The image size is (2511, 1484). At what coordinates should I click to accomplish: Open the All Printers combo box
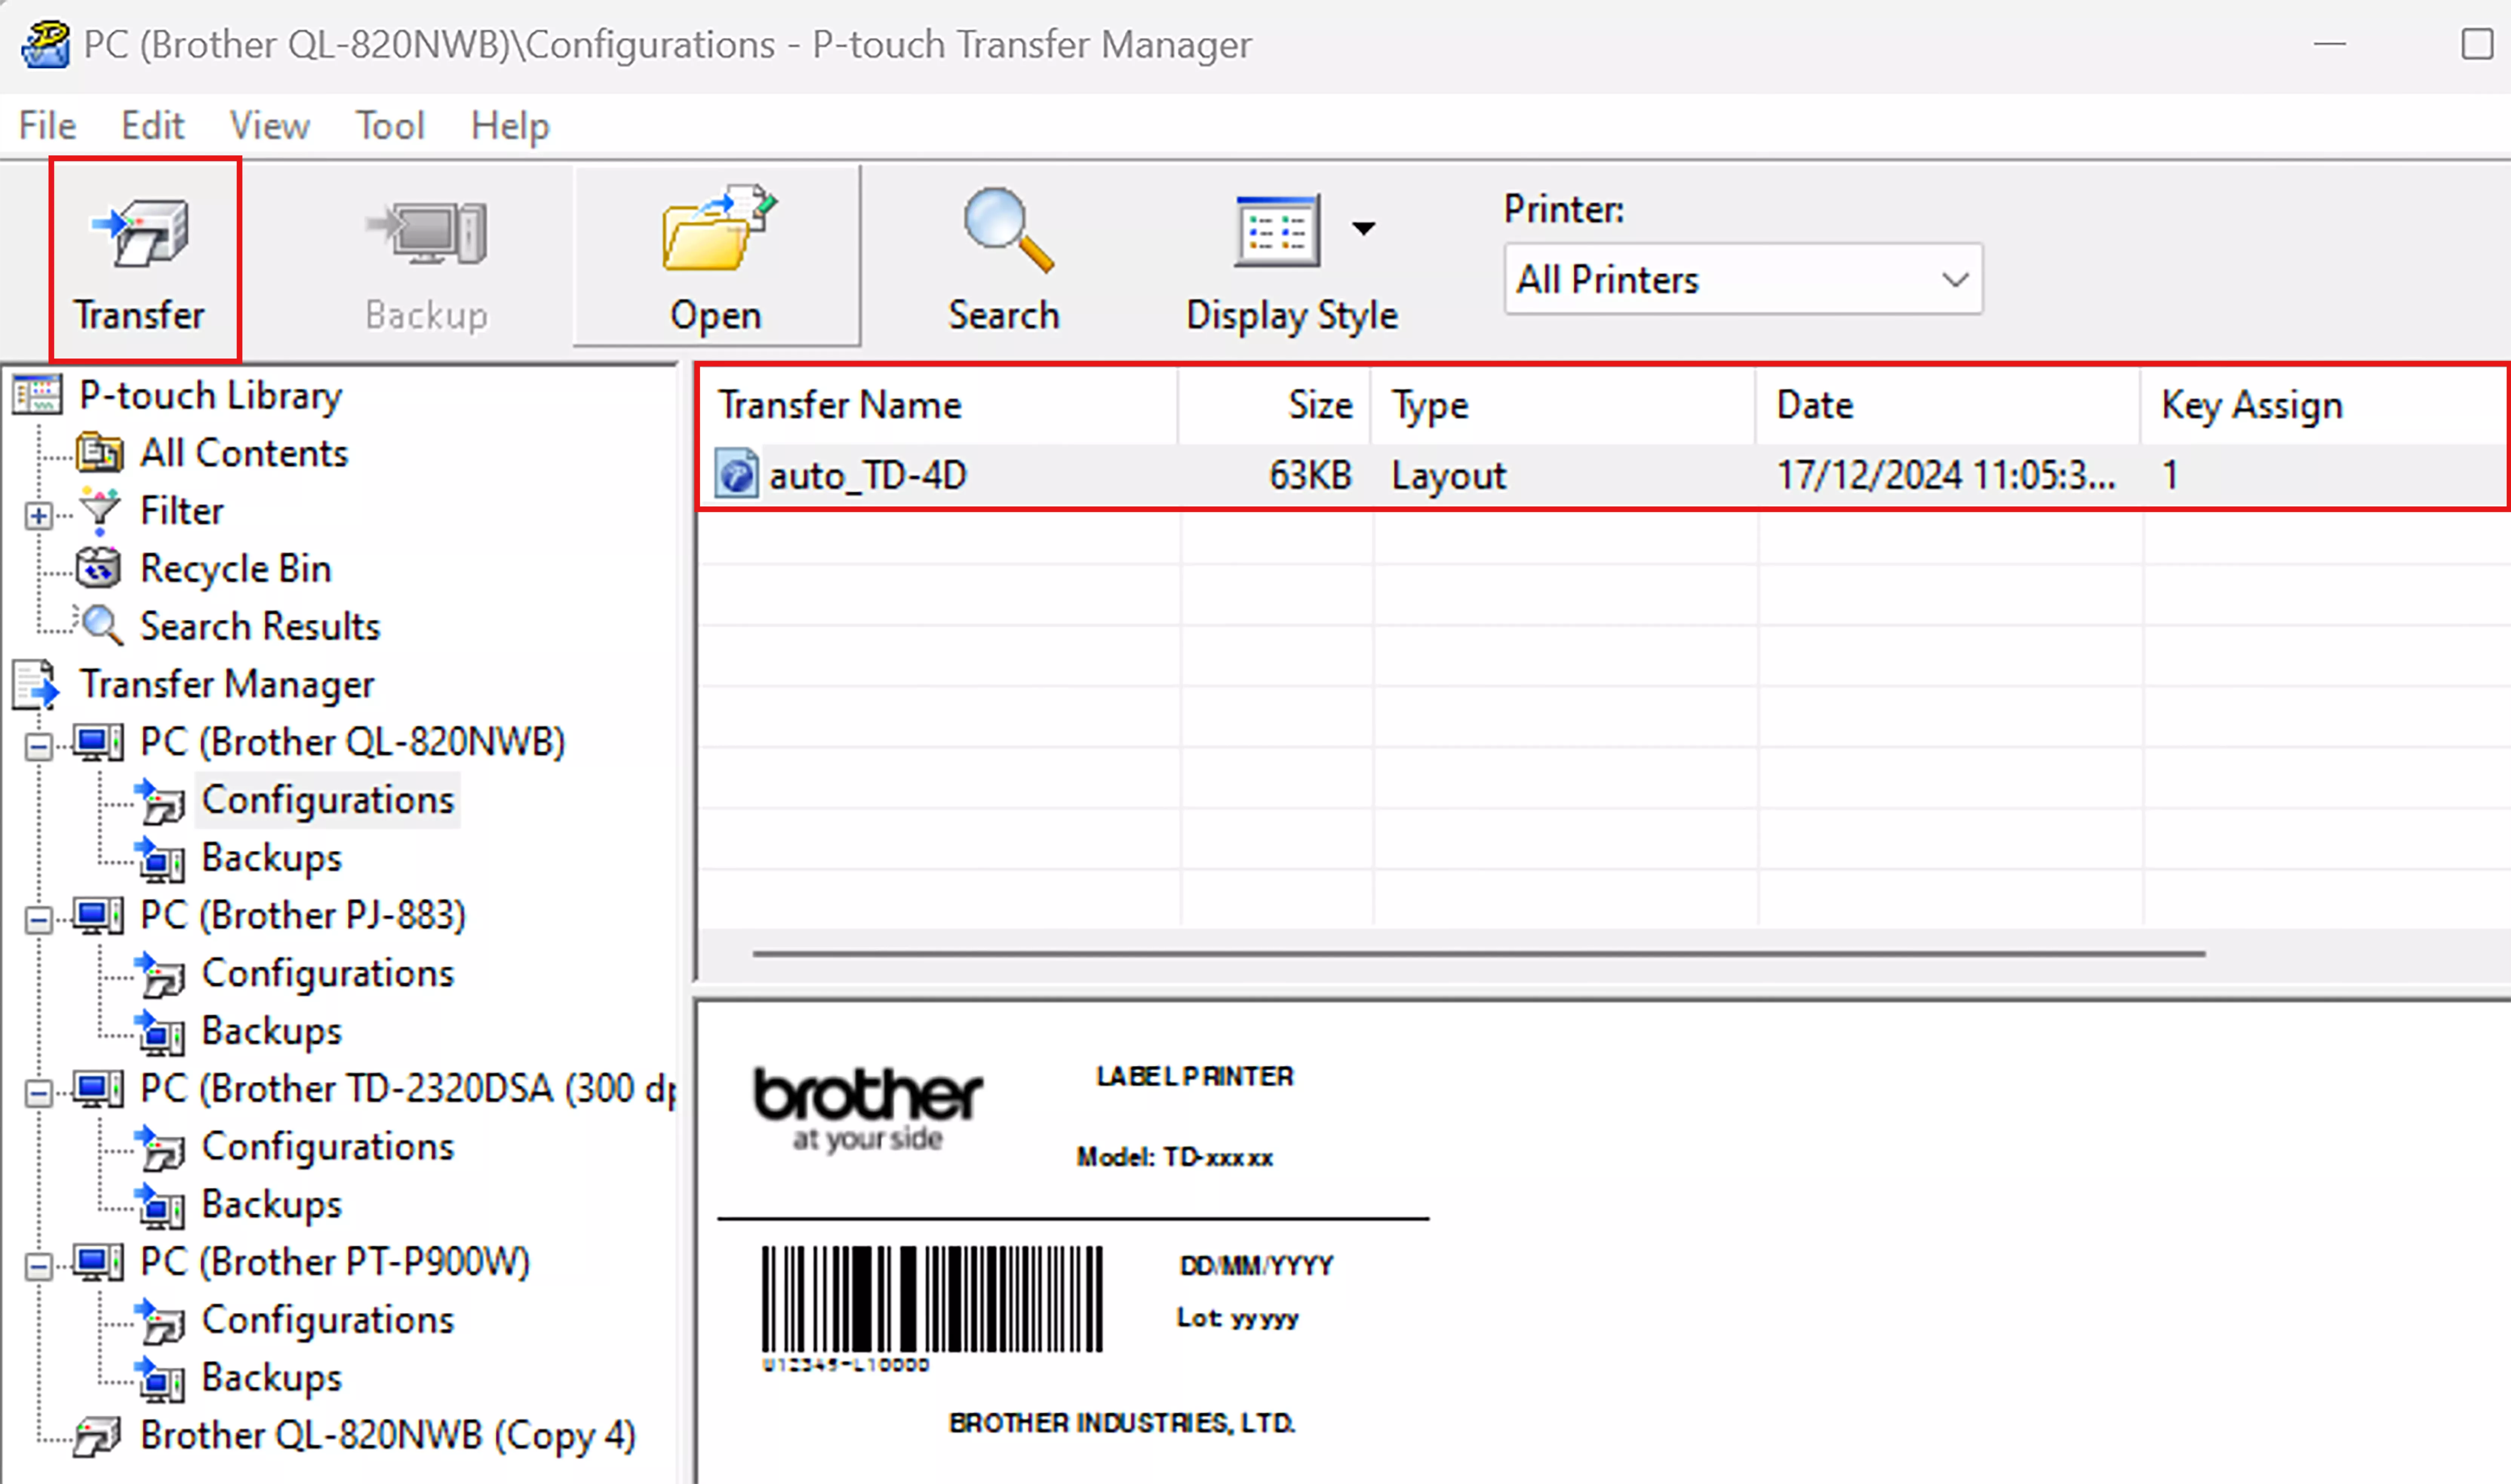1742,280
